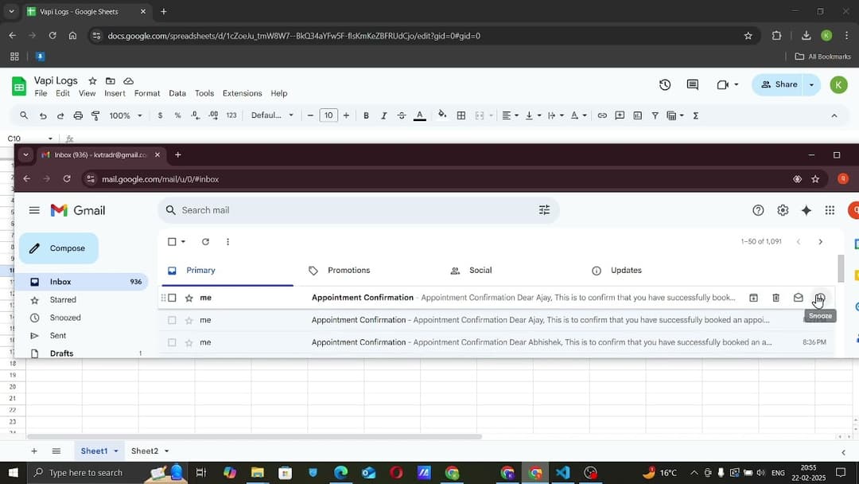Add a comment from the Sheets toolbar

pos(620,115)
